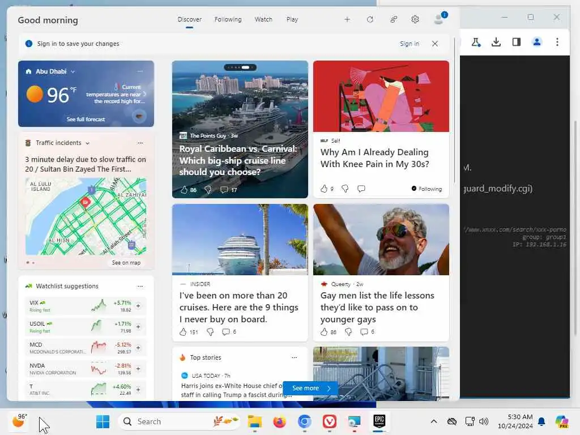The image size is (580, 435).
Task: Open the taskbar weather widget button
Action: 20,421
